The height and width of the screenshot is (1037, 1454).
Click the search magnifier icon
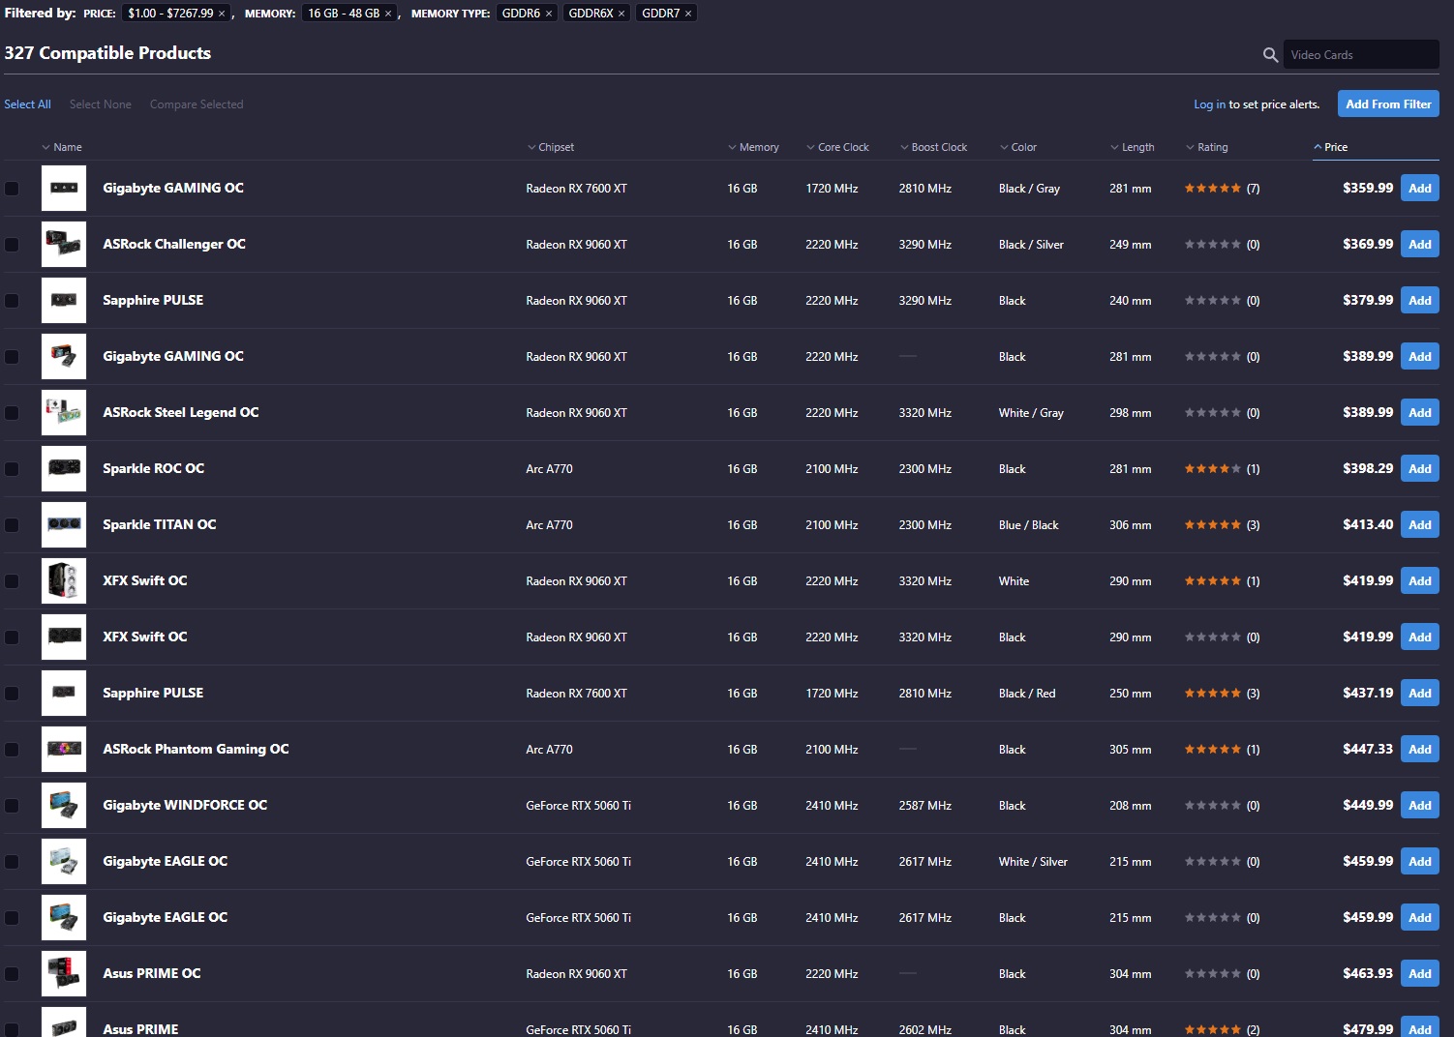pos(1270,55)
